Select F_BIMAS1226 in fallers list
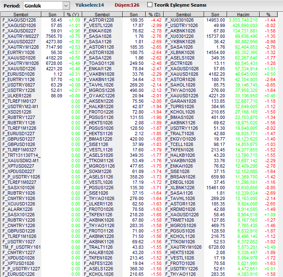 coord(98,139)
